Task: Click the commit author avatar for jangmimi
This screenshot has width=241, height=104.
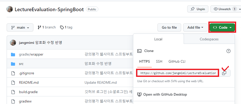Action: click(13, 43)
